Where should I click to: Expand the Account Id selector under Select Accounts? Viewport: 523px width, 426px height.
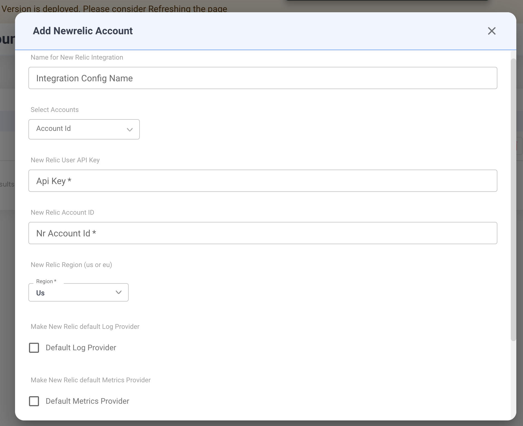pyautogui.click(x=84, y=129)
